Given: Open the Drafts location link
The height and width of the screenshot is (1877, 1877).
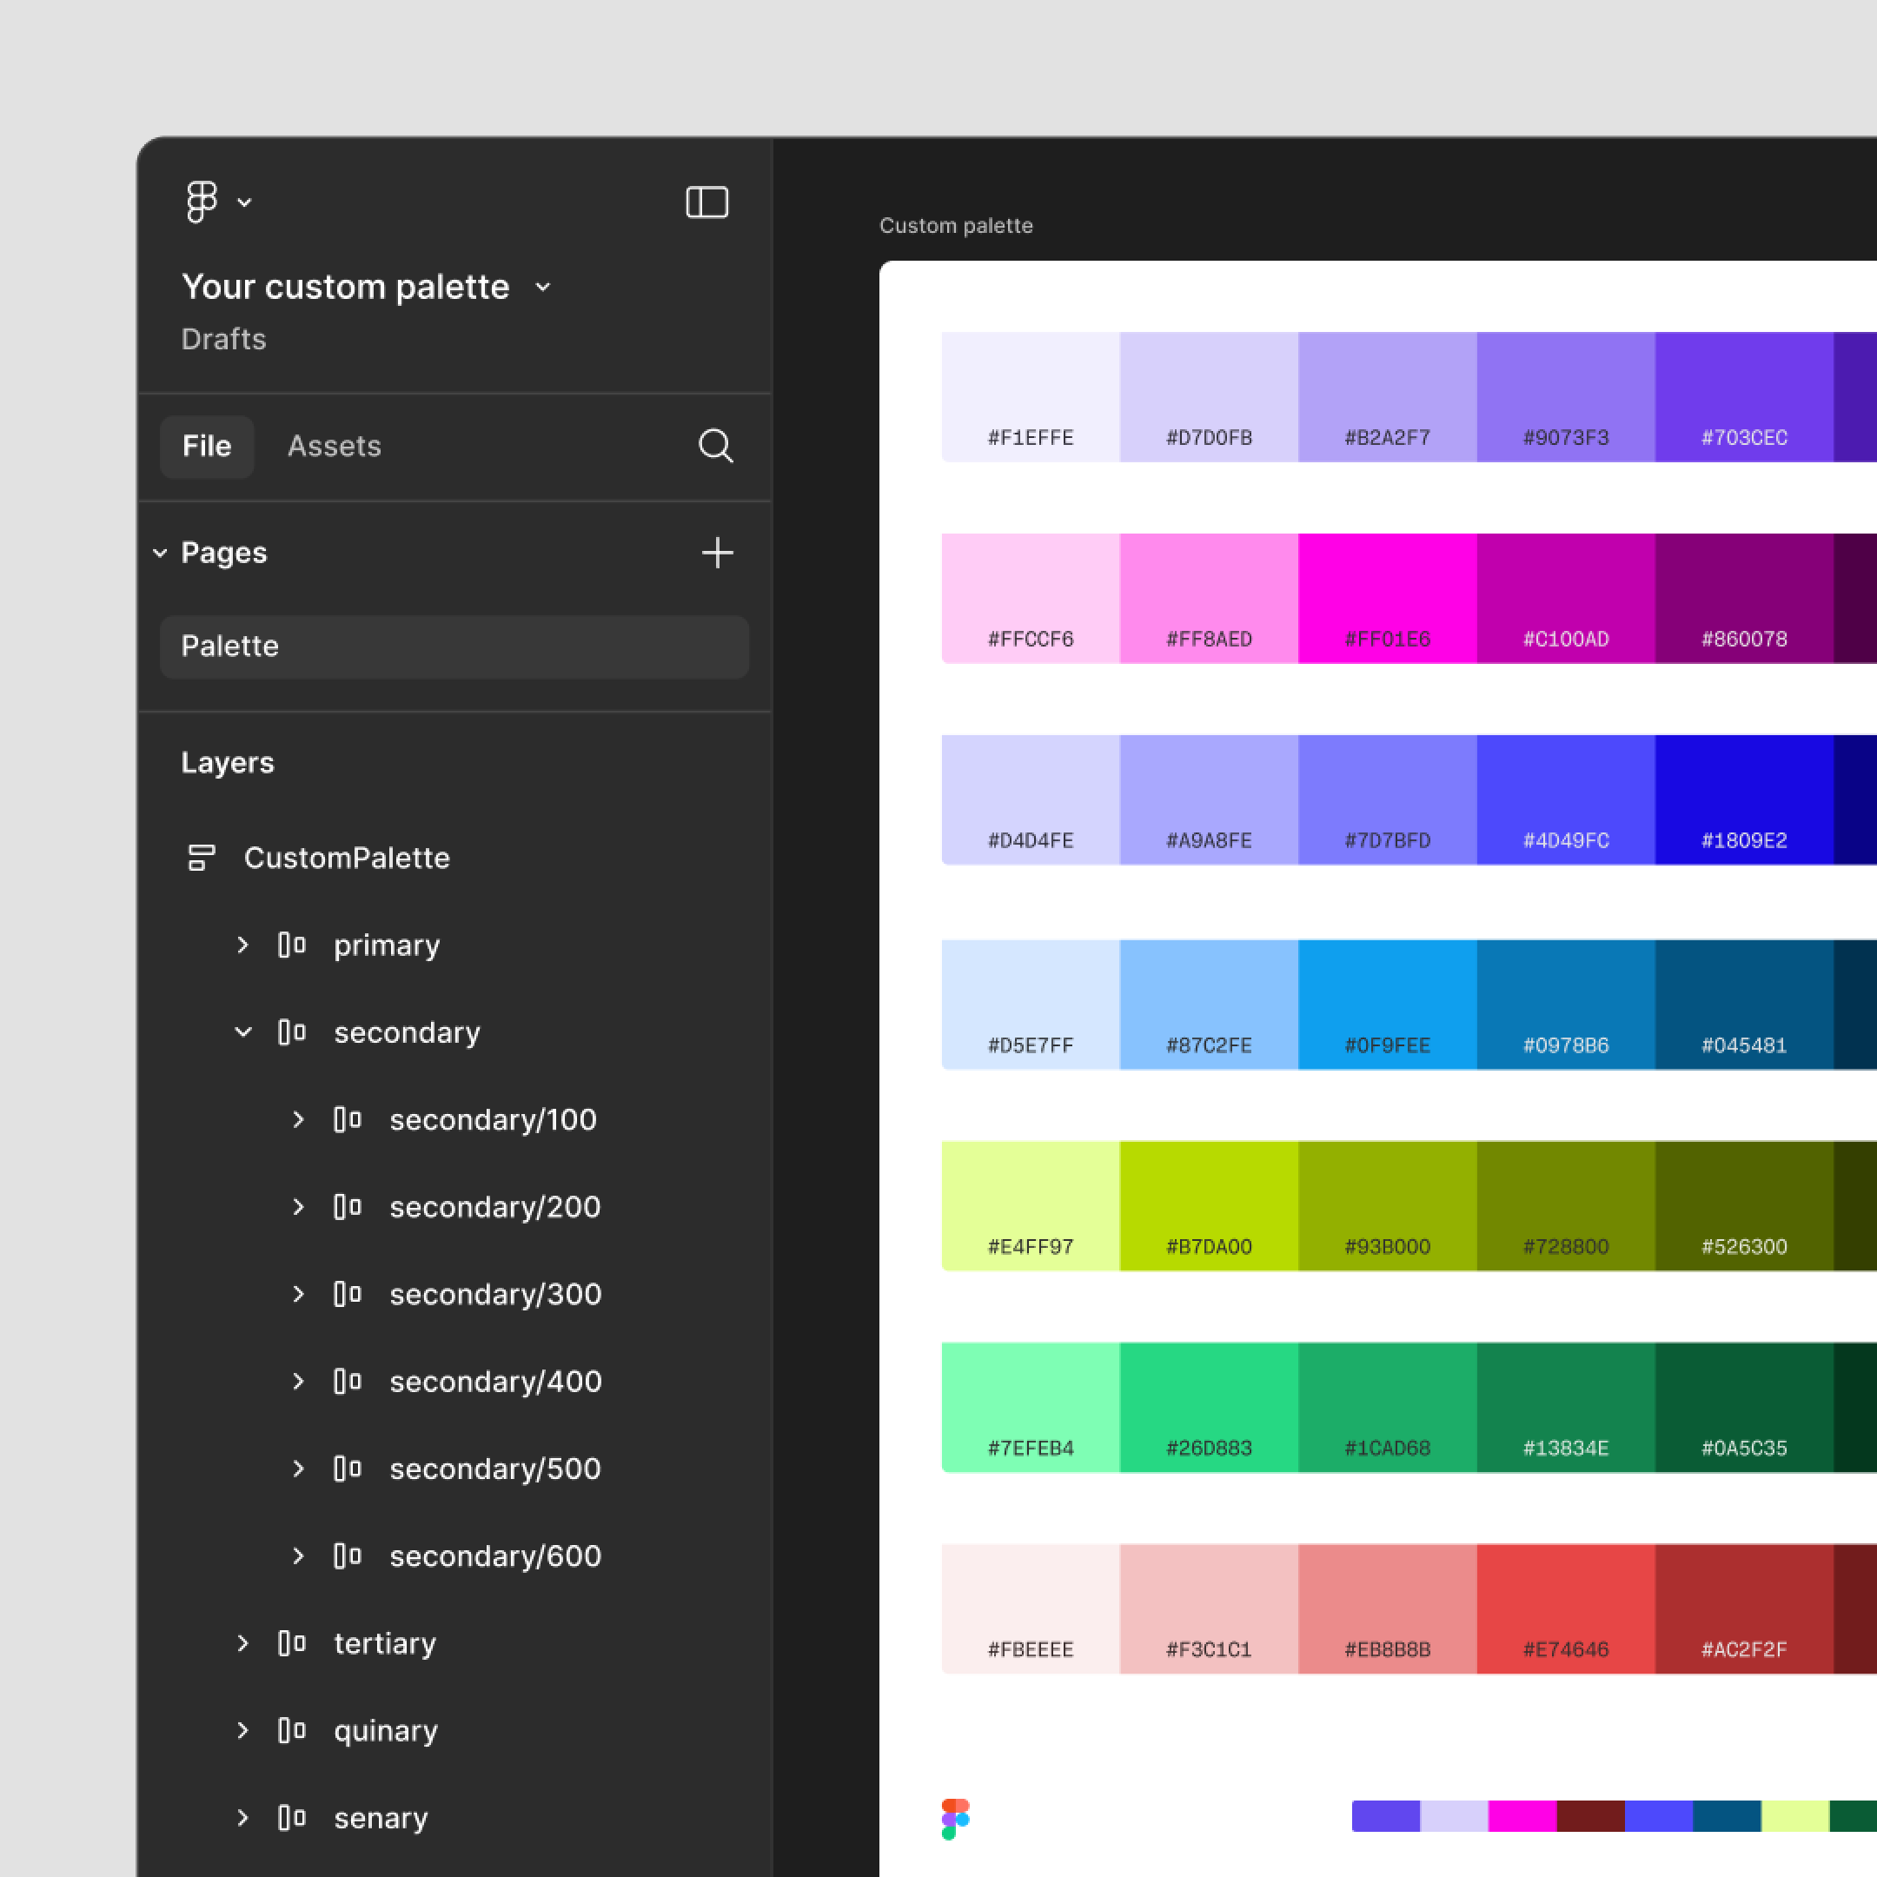Looking at the screenshot, I should [x=223, y=339].
